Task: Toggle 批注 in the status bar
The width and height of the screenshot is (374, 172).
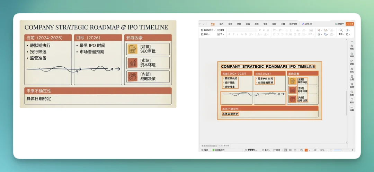Action: coord(277,150)
